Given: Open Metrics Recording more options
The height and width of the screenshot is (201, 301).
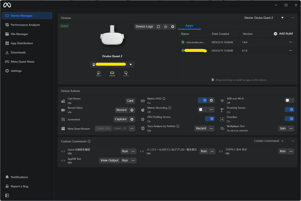Looking at the screenshot, I should pos(211,110).
